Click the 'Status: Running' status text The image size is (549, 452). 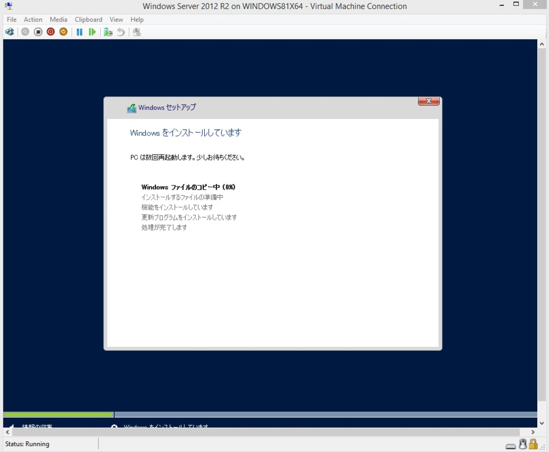pyautogui.click(x=27, y=444)
